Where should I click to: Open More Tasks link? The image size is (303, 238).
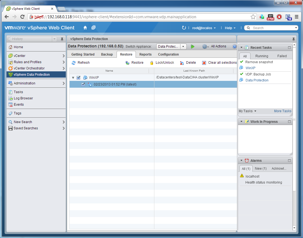pos(283,111)
